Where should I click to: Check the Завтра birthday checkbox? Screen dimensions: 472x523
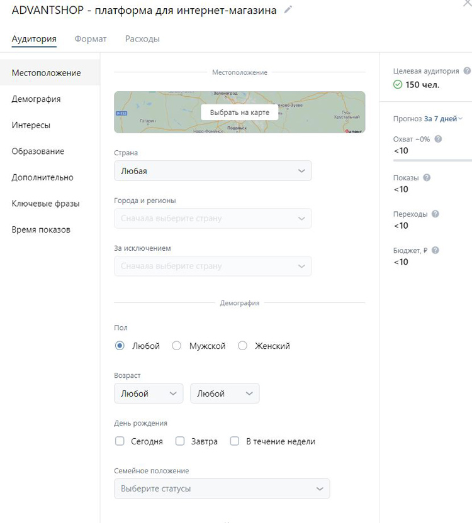(x=180, y=441)
